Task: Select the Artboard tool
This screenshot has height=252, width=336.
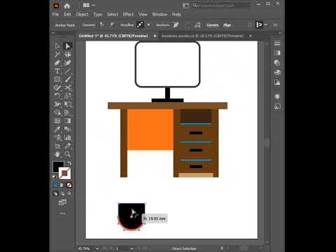Action: tap(57, 146)
